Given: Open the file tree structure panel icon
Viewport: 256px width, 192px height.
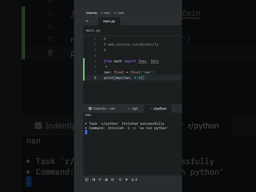Looking at the screenshot, I should pos(94,180).
